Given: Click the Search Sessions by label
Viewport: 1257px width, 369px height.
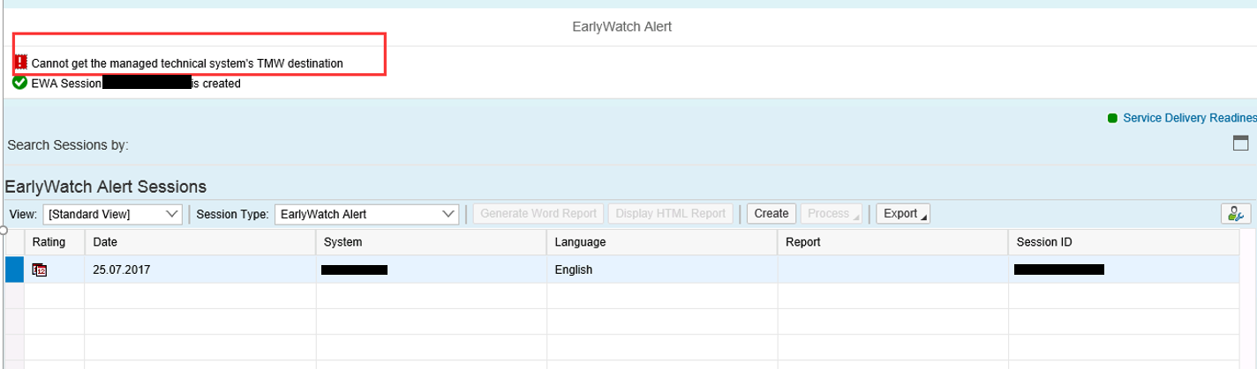Looking at the screenshot, I should 68,145.
